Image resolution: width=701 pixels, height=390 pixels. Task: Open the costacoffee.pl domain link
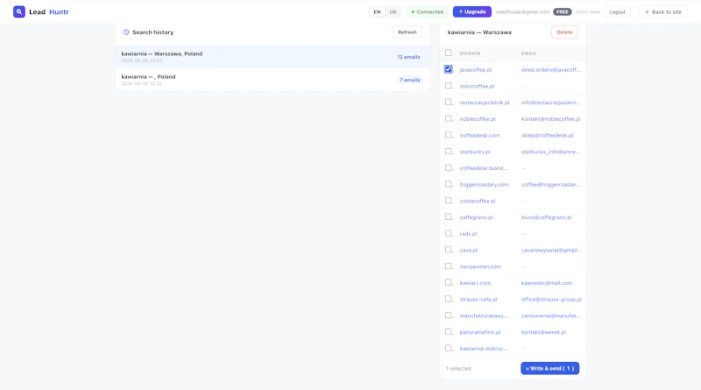[478, 201]
